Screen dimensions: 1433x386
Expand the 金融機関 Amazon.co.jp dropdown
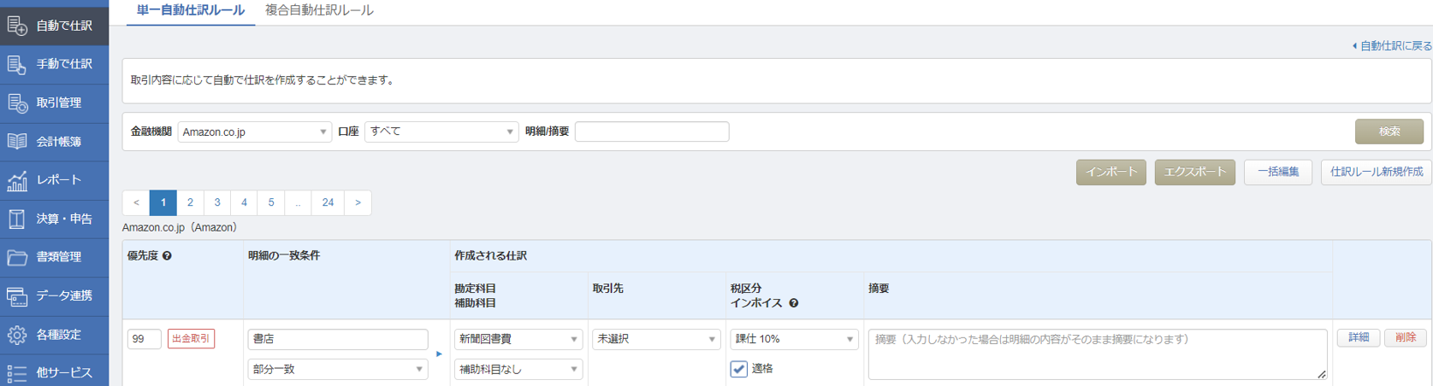pos(254,132)
